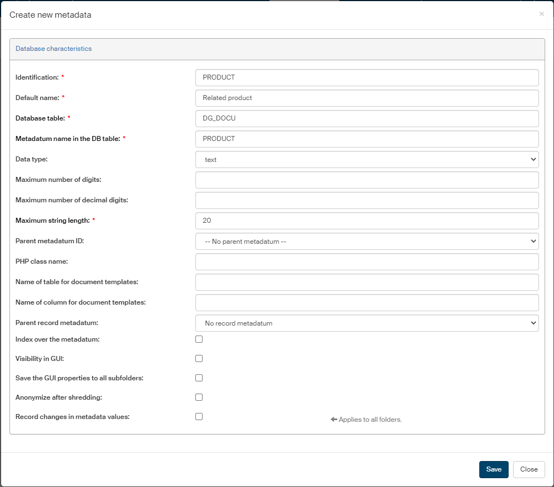Enable Record changes in metadata values
This screenshot has width=554, height=487.
pos(199,416)
